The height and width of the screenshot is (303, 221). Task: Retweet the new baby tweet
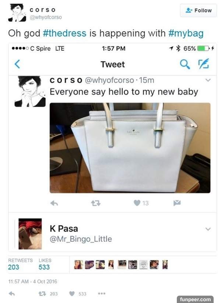(x=96, y=203)
